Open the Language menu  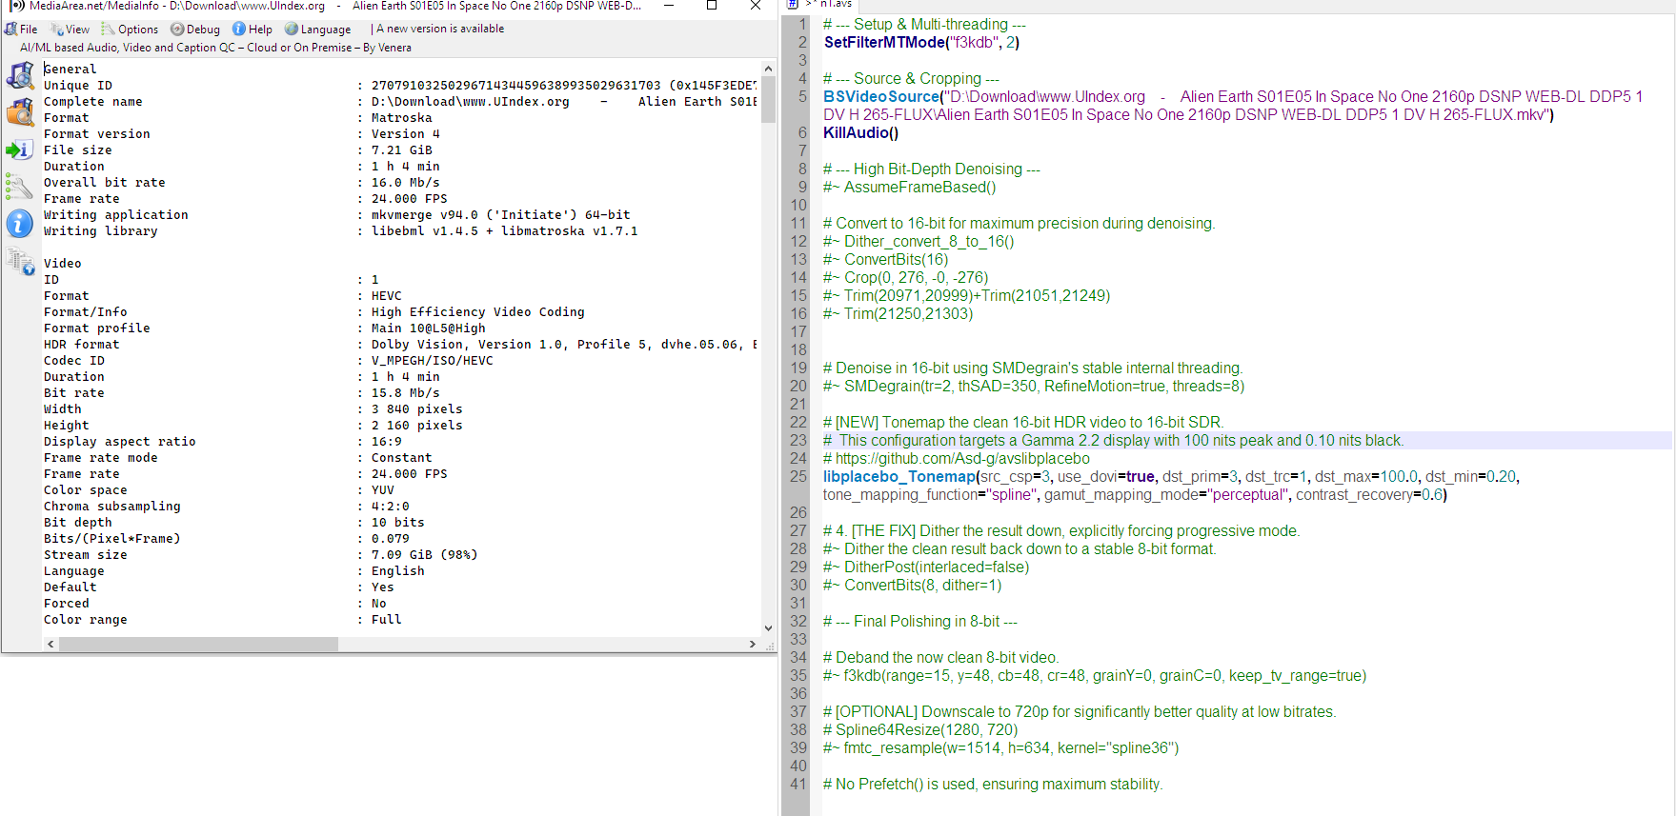tap(318, 29)
